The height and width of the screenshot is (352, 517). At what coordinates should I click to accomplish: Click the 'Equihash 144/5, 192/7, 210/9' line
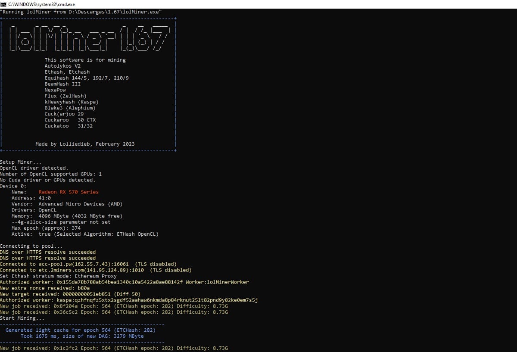click(87, 78)
